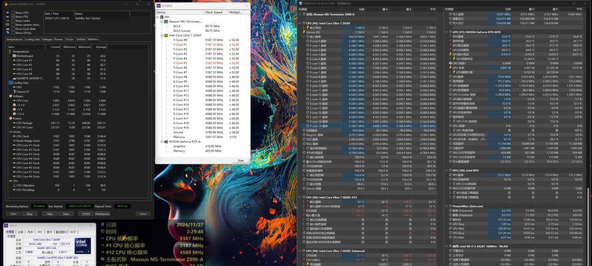Click the Temperatures thermometer icon in statistics list

pyautogui.click(x=11, y=51)
